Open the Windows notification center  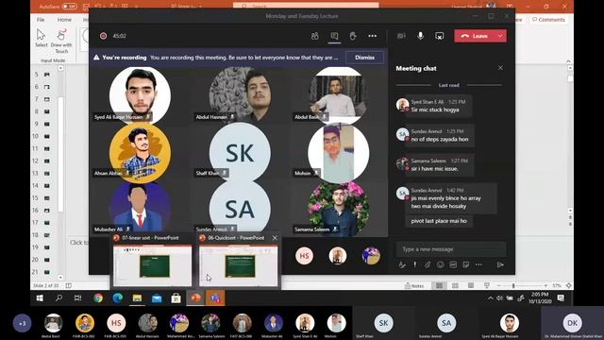coord(561,298)
